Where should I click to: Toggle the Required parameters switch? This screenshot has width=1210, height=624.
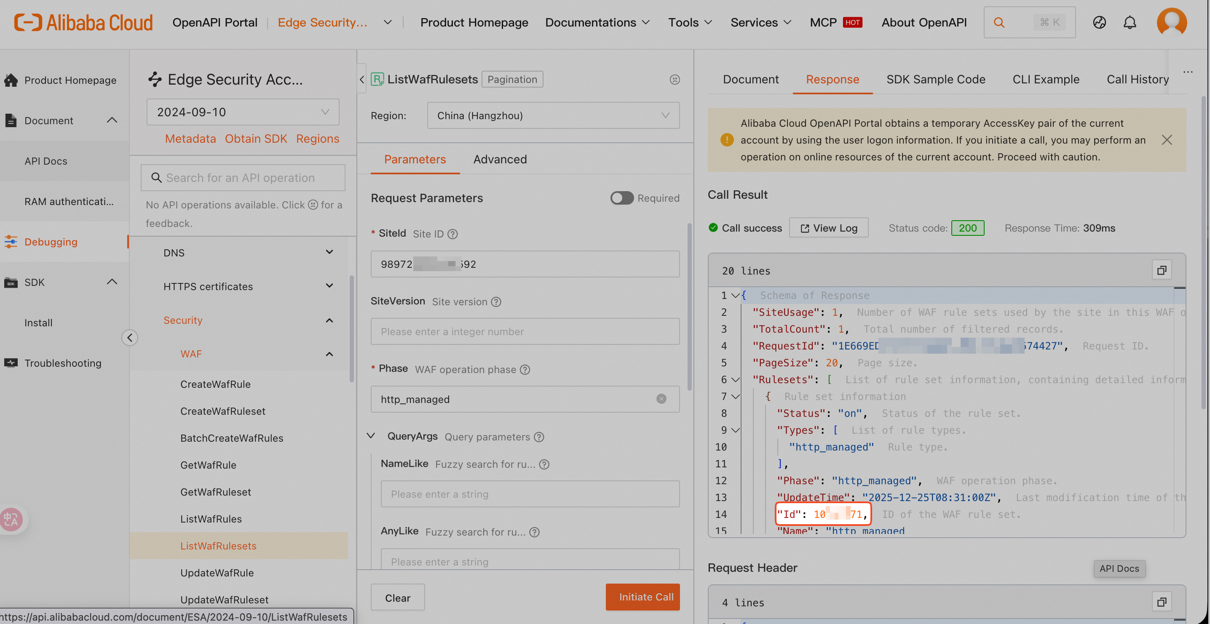[621, 198]
